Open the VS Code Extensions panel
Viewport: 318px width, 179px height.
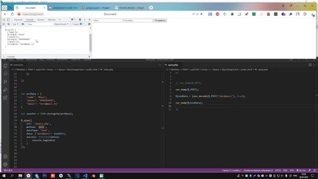pos(5,97)
